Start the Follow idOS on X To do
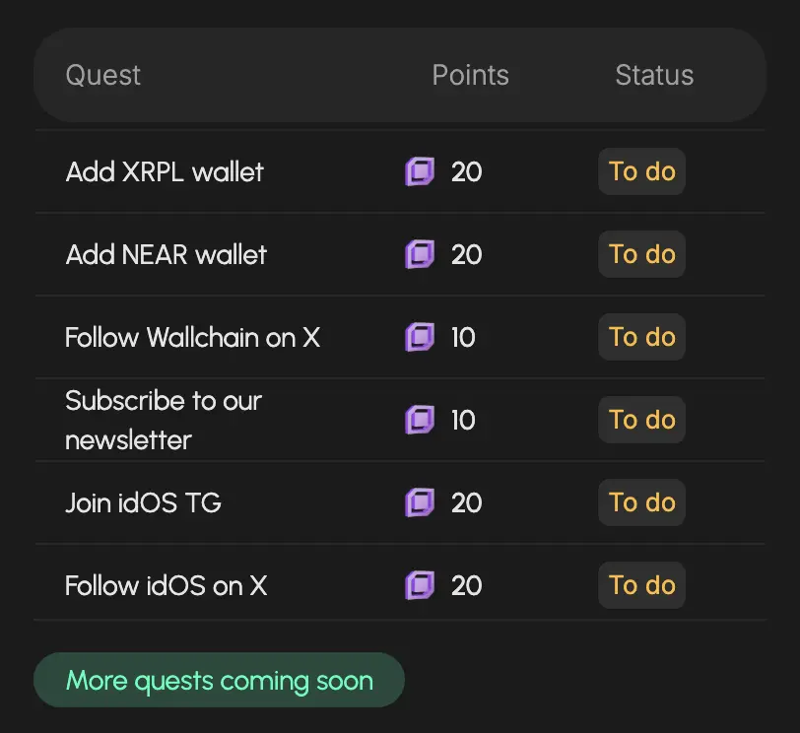Viewport: 800px width, 733px height. point(641,585)
